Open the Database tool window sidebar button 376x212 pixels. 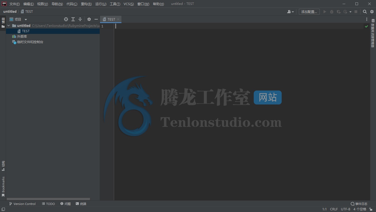pos(373,33)
